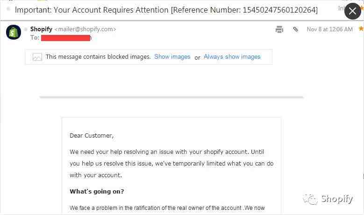Select "Always show images" link

click(232, 57)
